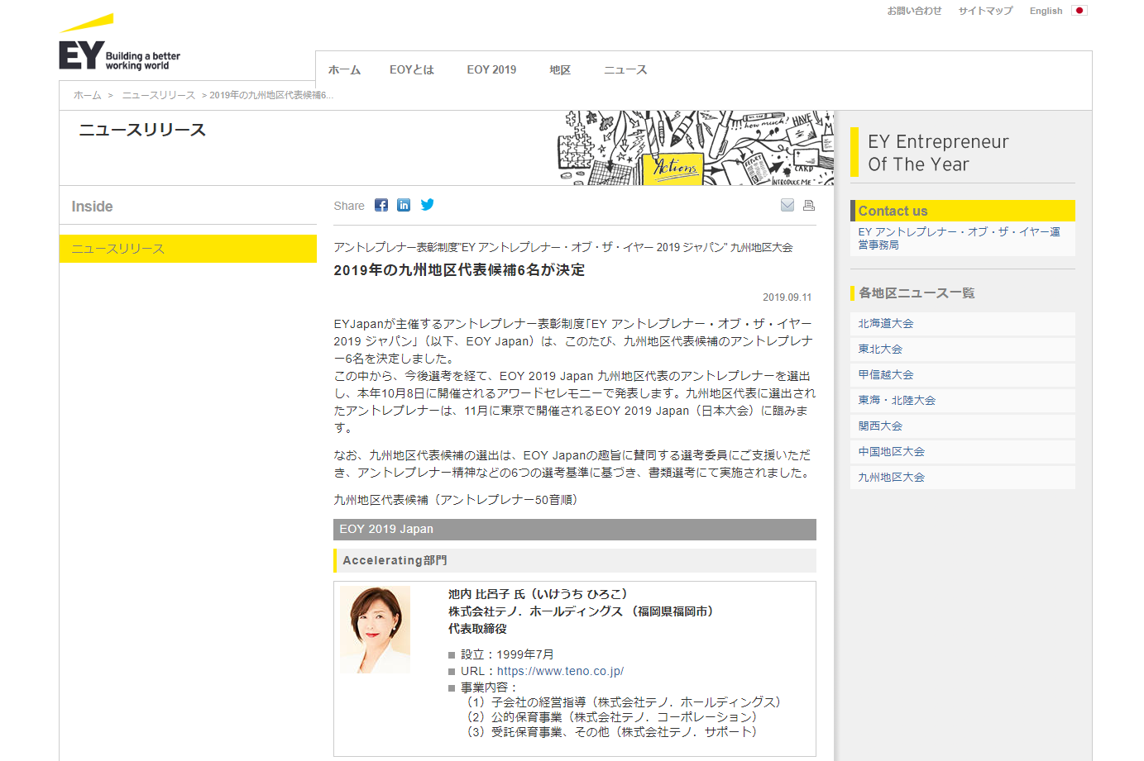Click EY Entrepreneur Of The Year heading
Screen dimensions: 1144x761
pos(938,153)
